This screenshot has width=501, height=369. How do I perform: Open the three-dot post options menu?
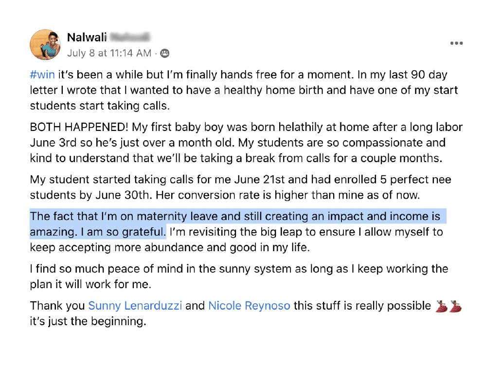click(x=456, y=43)
